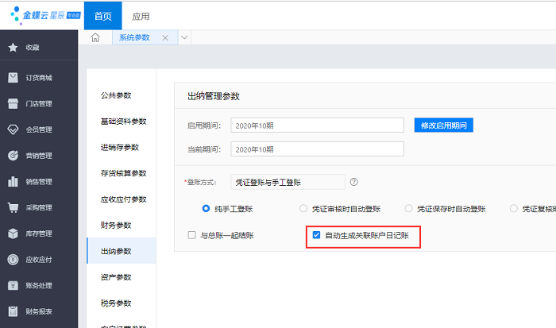Enable 与总账一起结账 checkbox
Viewport: 556px width, 328px height.
pos(191,236)
